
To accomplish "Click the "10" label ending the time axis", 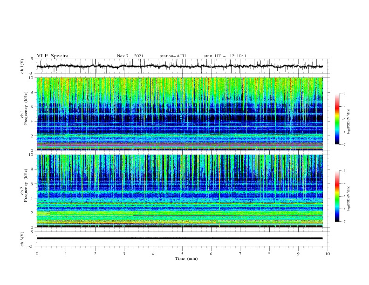I will (328, 254).
